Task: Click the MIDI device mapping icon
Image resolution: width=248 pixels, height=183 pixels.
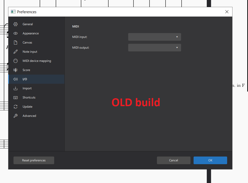Action: (x=16, y=61)
